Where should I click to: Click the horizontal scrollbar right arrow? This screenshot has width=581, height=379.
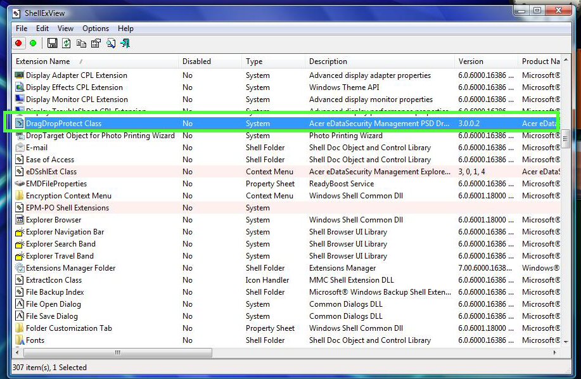(554, 352)
